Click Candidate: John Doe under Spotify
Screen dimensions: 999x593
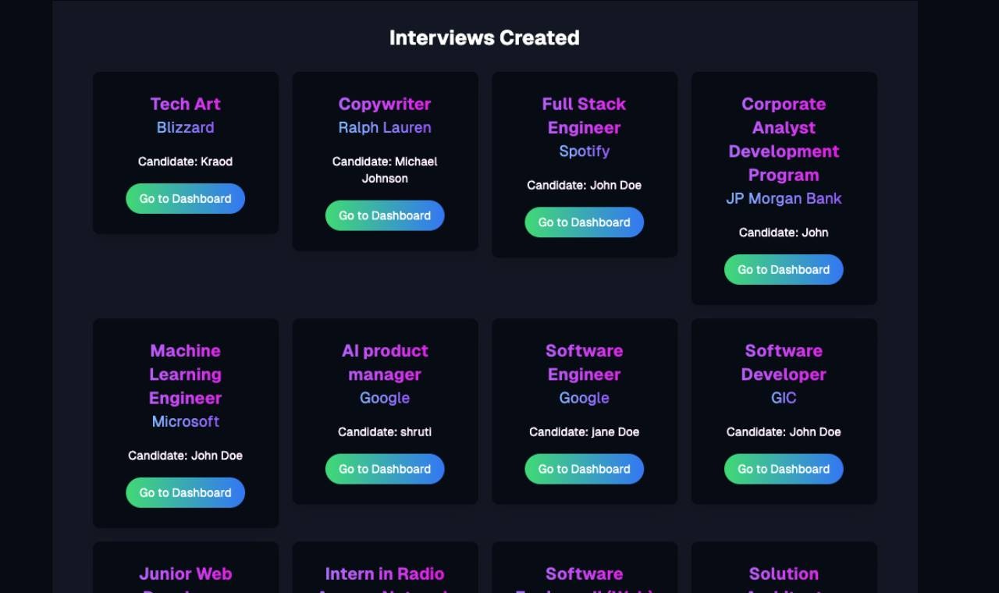click(584, 185)
